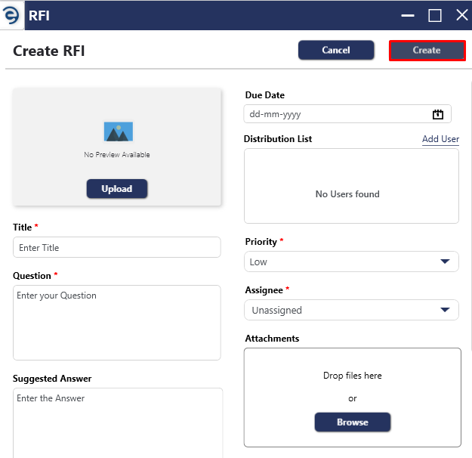Screen dimensions: 472x458
Task: Click the Due Date dd-mm-yyyy field
Action: [347, 114]
